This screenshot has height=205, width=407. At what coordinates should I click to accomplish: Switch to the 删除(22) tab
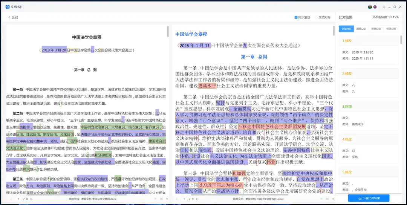coord(361,29)
